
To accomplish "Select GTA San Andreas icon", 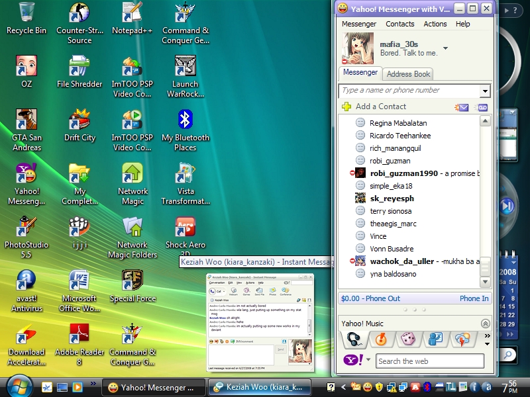I will point(26,120).
